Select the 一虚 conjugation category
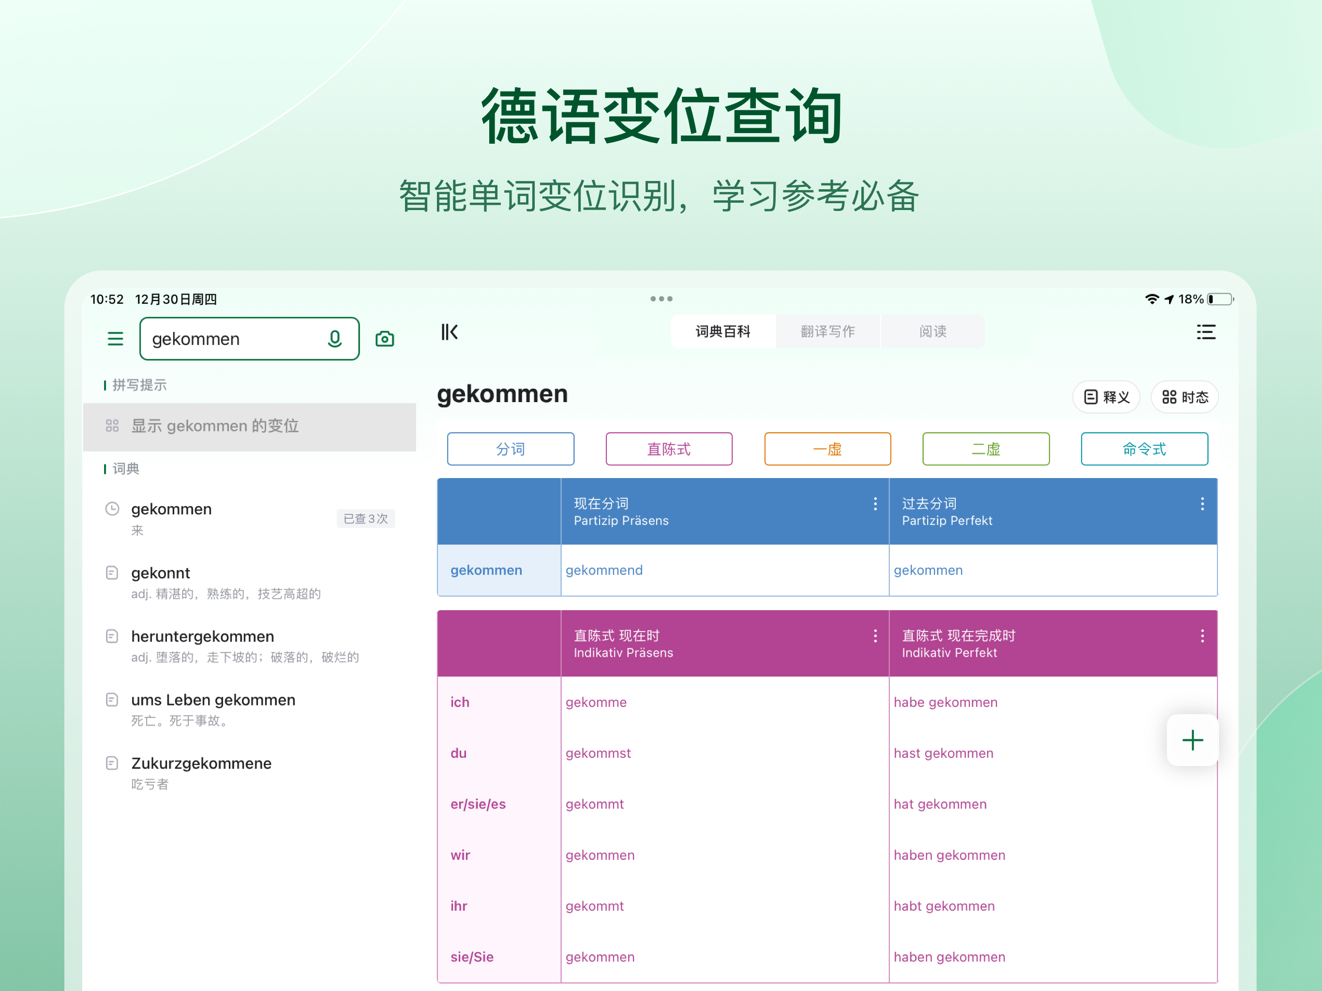This screenshot has width=1322, height=991. pos(828,449)
